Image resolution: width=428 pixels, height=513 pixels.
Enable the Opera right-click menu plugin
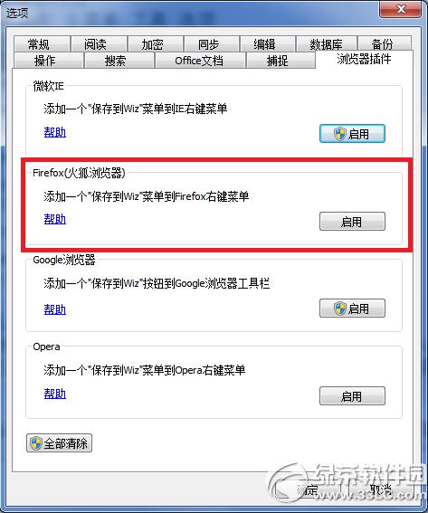coord(352,396)
